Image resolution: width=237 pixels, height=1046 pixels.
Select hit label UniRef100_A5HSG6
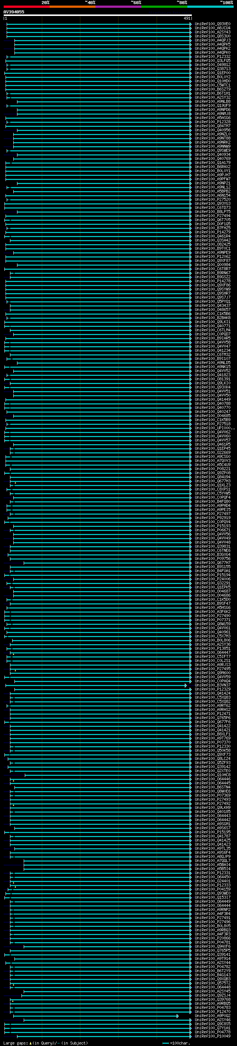[x=212, y=607]
